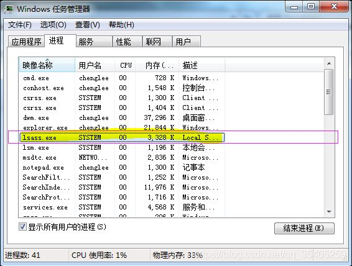Click the process list scrollbar thumb

click(329, 92)
